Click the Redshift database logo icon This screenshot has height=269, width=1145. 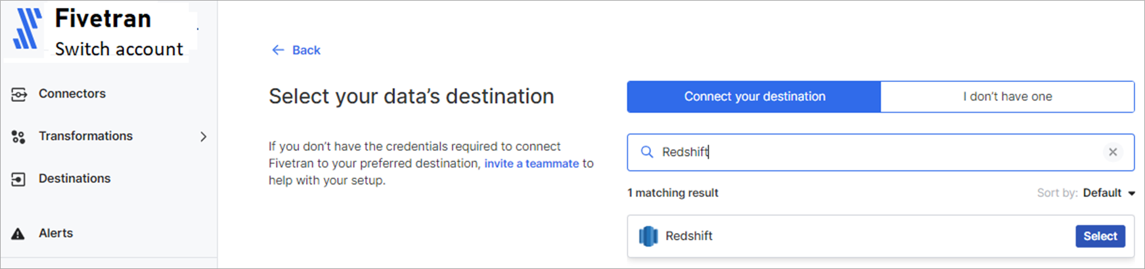[x=648, y=236]
